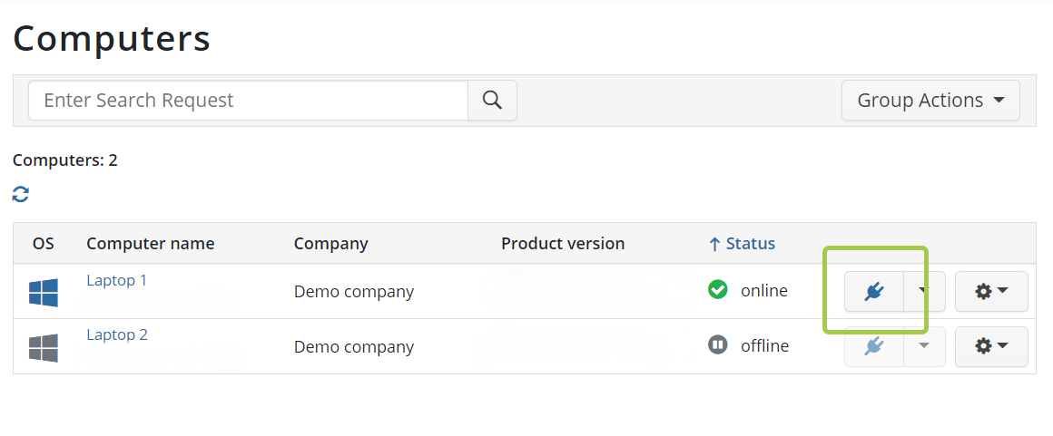
Task: Sort the table by the Status column
Action: pyautogui.click(x=742, y=244)
